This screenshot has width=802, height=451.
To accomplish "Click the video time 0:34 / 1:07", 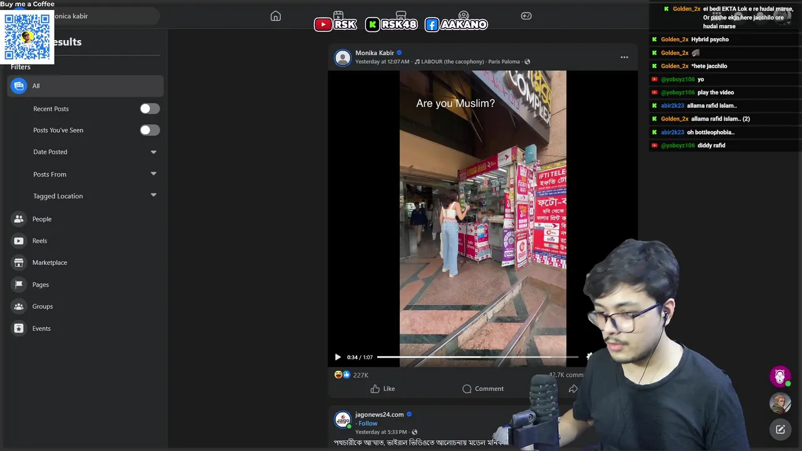I will (x=360, y=357).
